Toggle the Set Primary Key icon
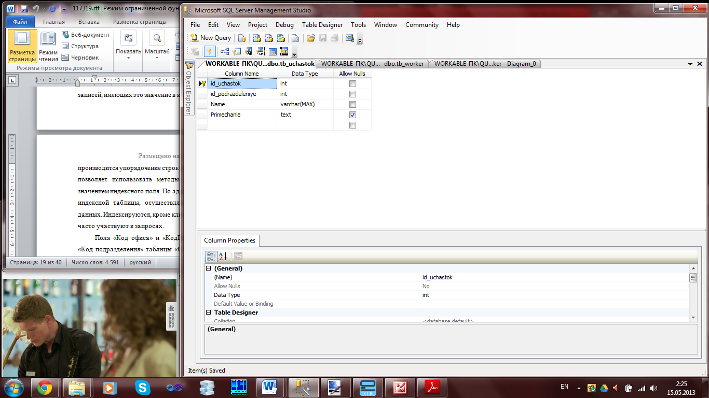709x398 pixels. (210, 51)
